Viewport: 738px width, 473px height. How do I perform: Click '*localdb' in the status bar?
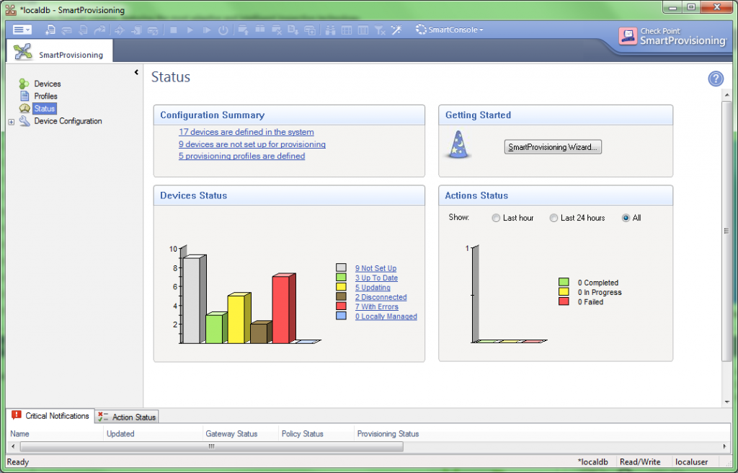pyautogui.click(x=592, y=462)
